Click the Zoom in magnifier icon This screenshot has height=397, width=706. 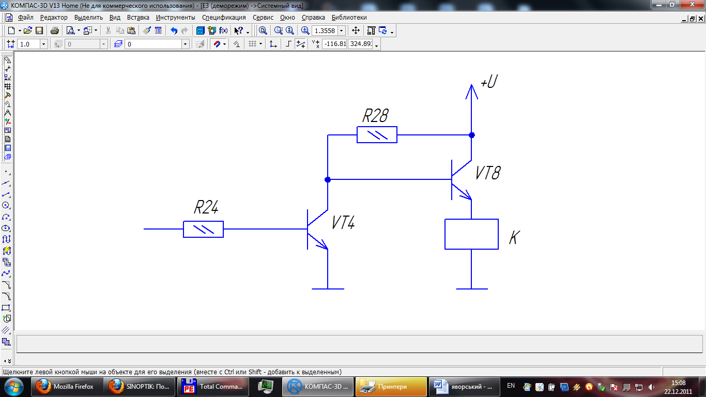click(305, 30)
